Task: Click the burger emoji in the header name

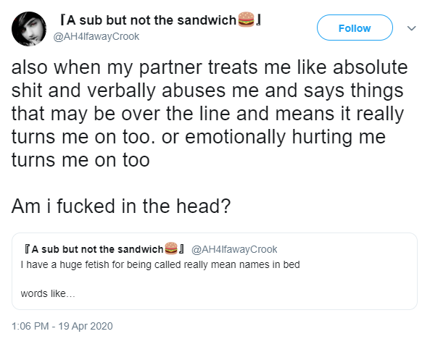Action: [x=246, y=19]
